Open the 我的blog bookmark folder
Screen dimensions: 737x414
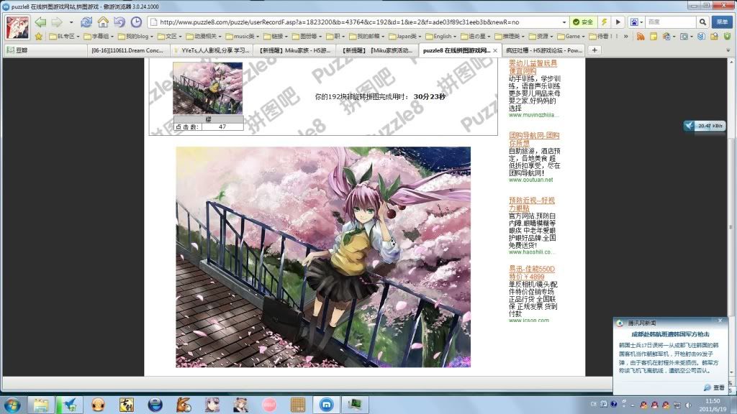[135, 36]
